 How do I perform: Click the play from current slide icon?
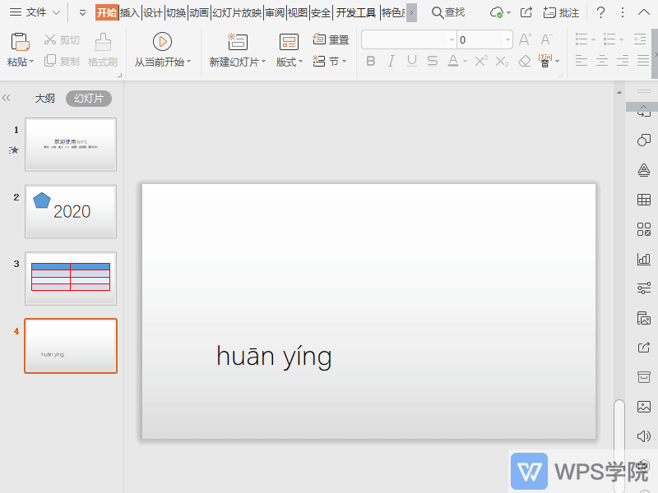[x=162, y=41]
